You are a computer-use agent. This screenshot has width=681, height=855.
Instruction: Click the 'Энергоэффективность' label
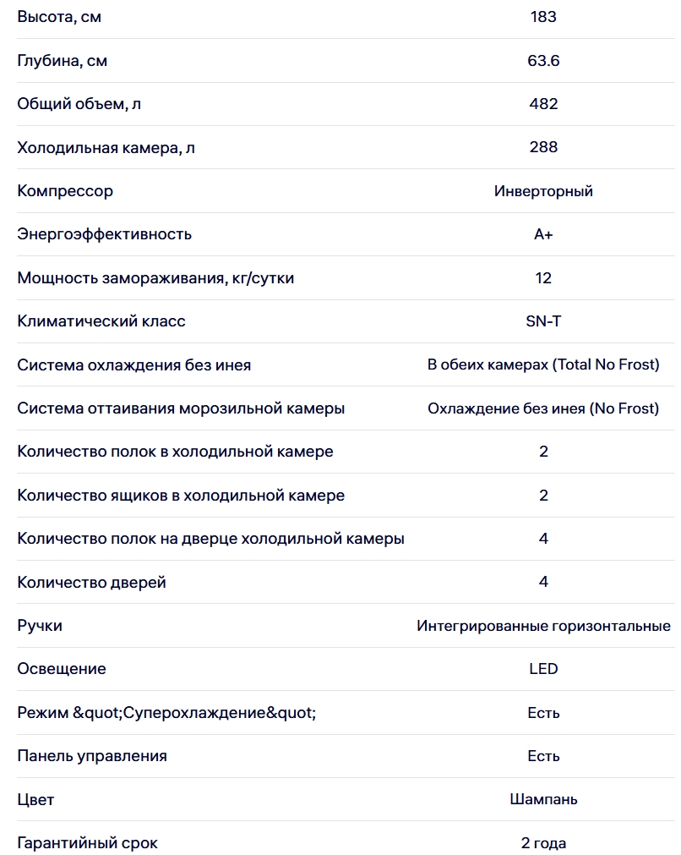104,234
